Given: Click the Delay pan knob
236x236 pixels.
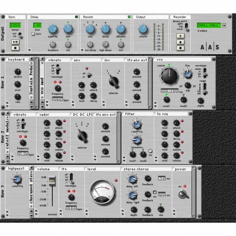Looking at the screenshot, I should pyautogui.click(x=68, y=29).
